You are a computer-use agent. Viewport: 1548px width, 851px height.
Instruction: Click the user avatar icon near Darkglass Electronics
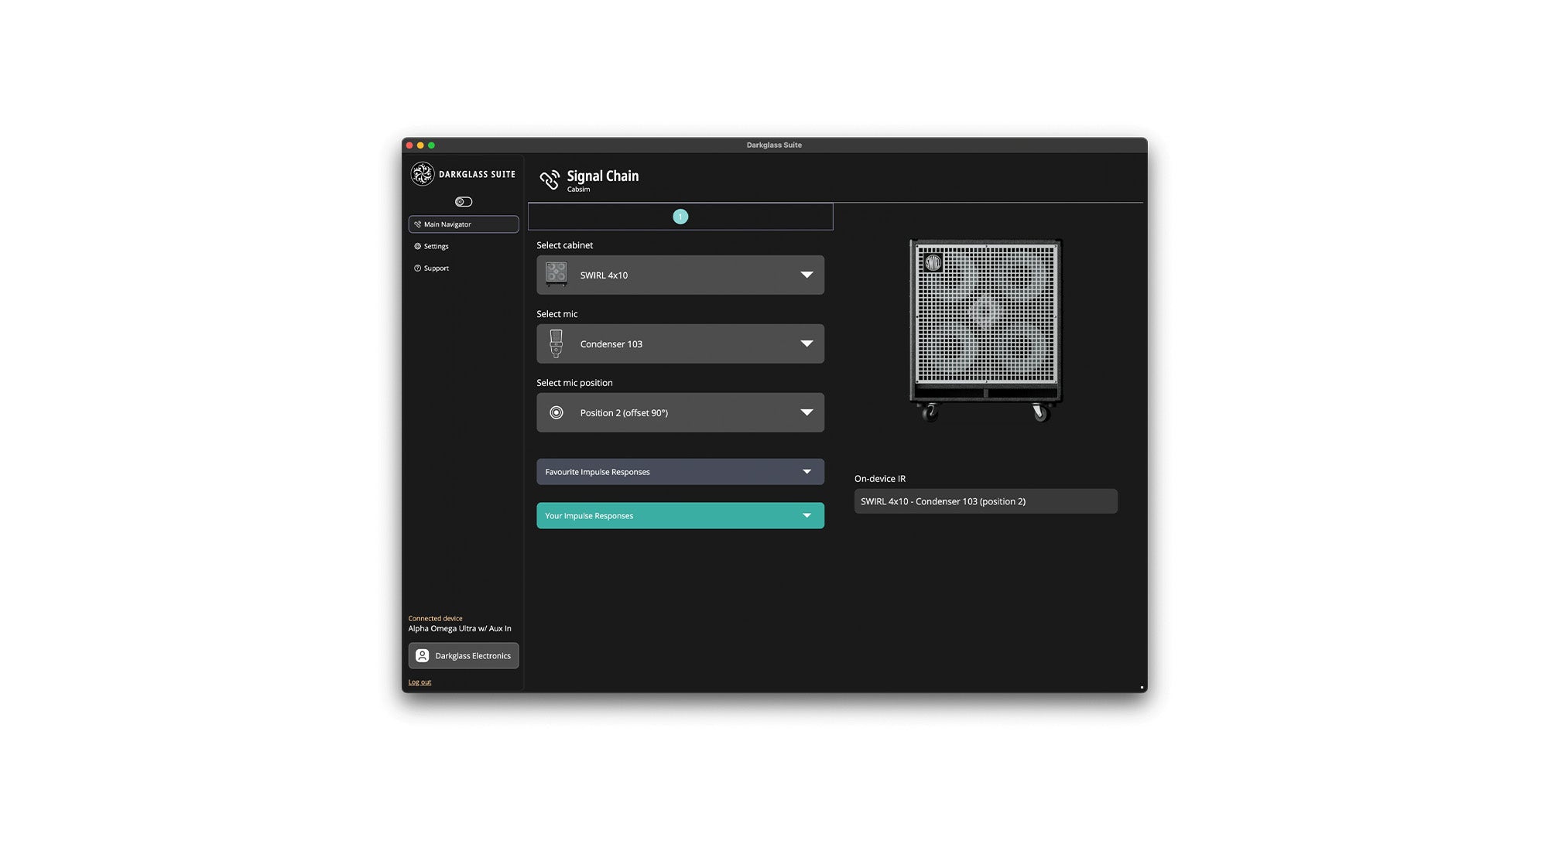coord(422,655)
